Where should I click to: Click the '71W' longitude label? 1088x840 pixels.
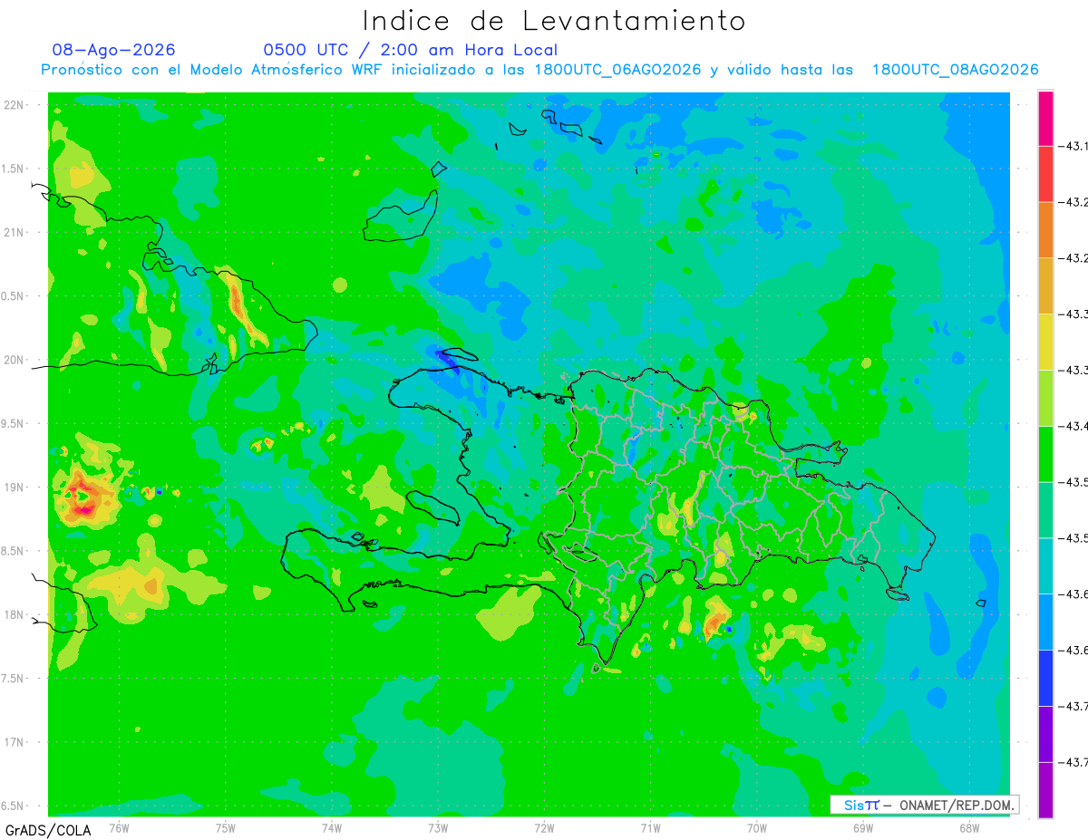tap(650, 827)
